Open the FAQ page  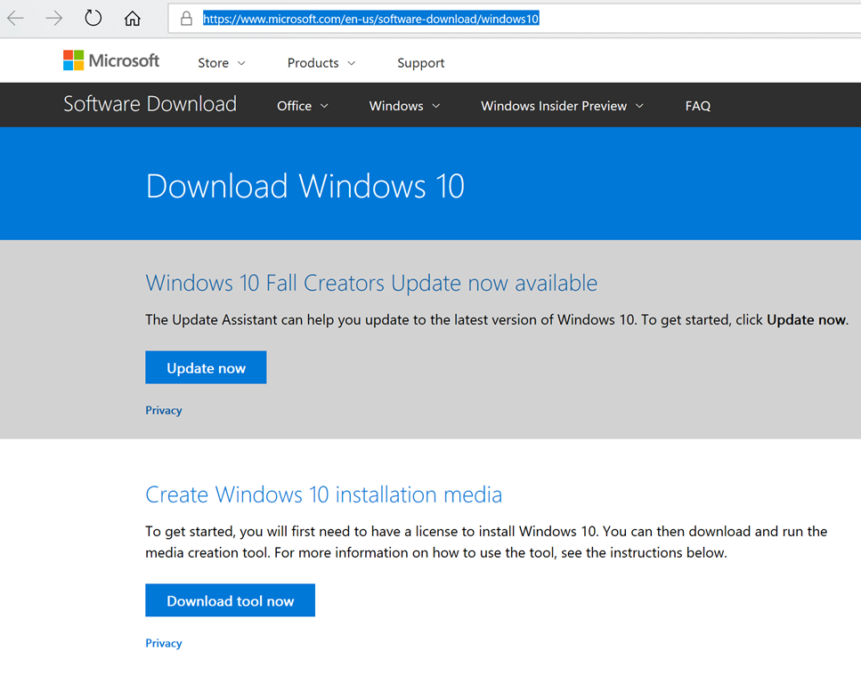point(697,106)
